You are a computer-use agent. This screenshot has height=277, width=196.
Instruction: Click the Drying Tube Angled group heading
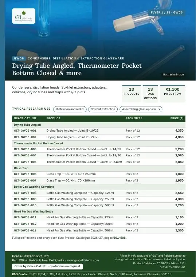coord(27,125)
